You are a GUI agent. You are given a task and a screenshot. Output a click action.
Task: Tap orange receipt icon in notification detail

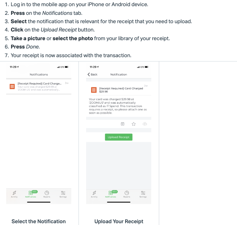94,90
